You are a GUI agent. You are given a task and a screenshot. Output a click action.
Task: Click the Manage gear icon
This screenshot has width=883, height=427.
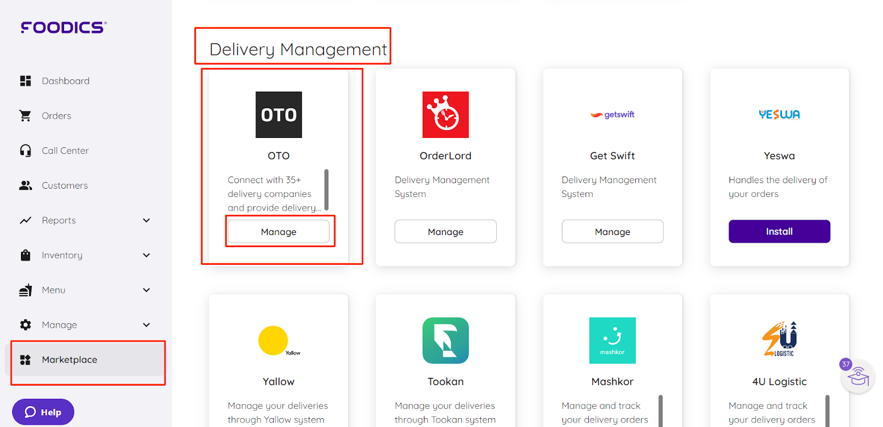[x=25, y=325]
